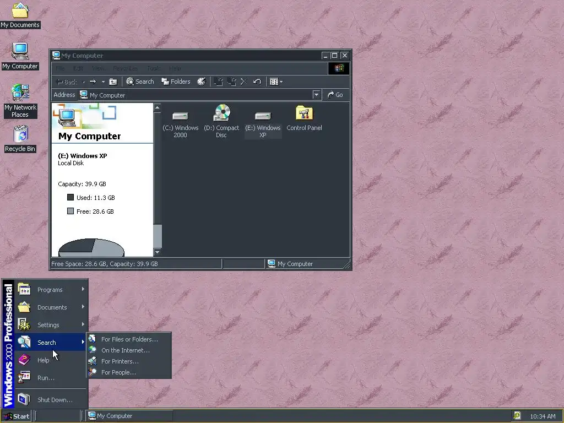Click the Settings gear icon in Start menu
Viewport: 564px width, 423px height.
[24, 324]
